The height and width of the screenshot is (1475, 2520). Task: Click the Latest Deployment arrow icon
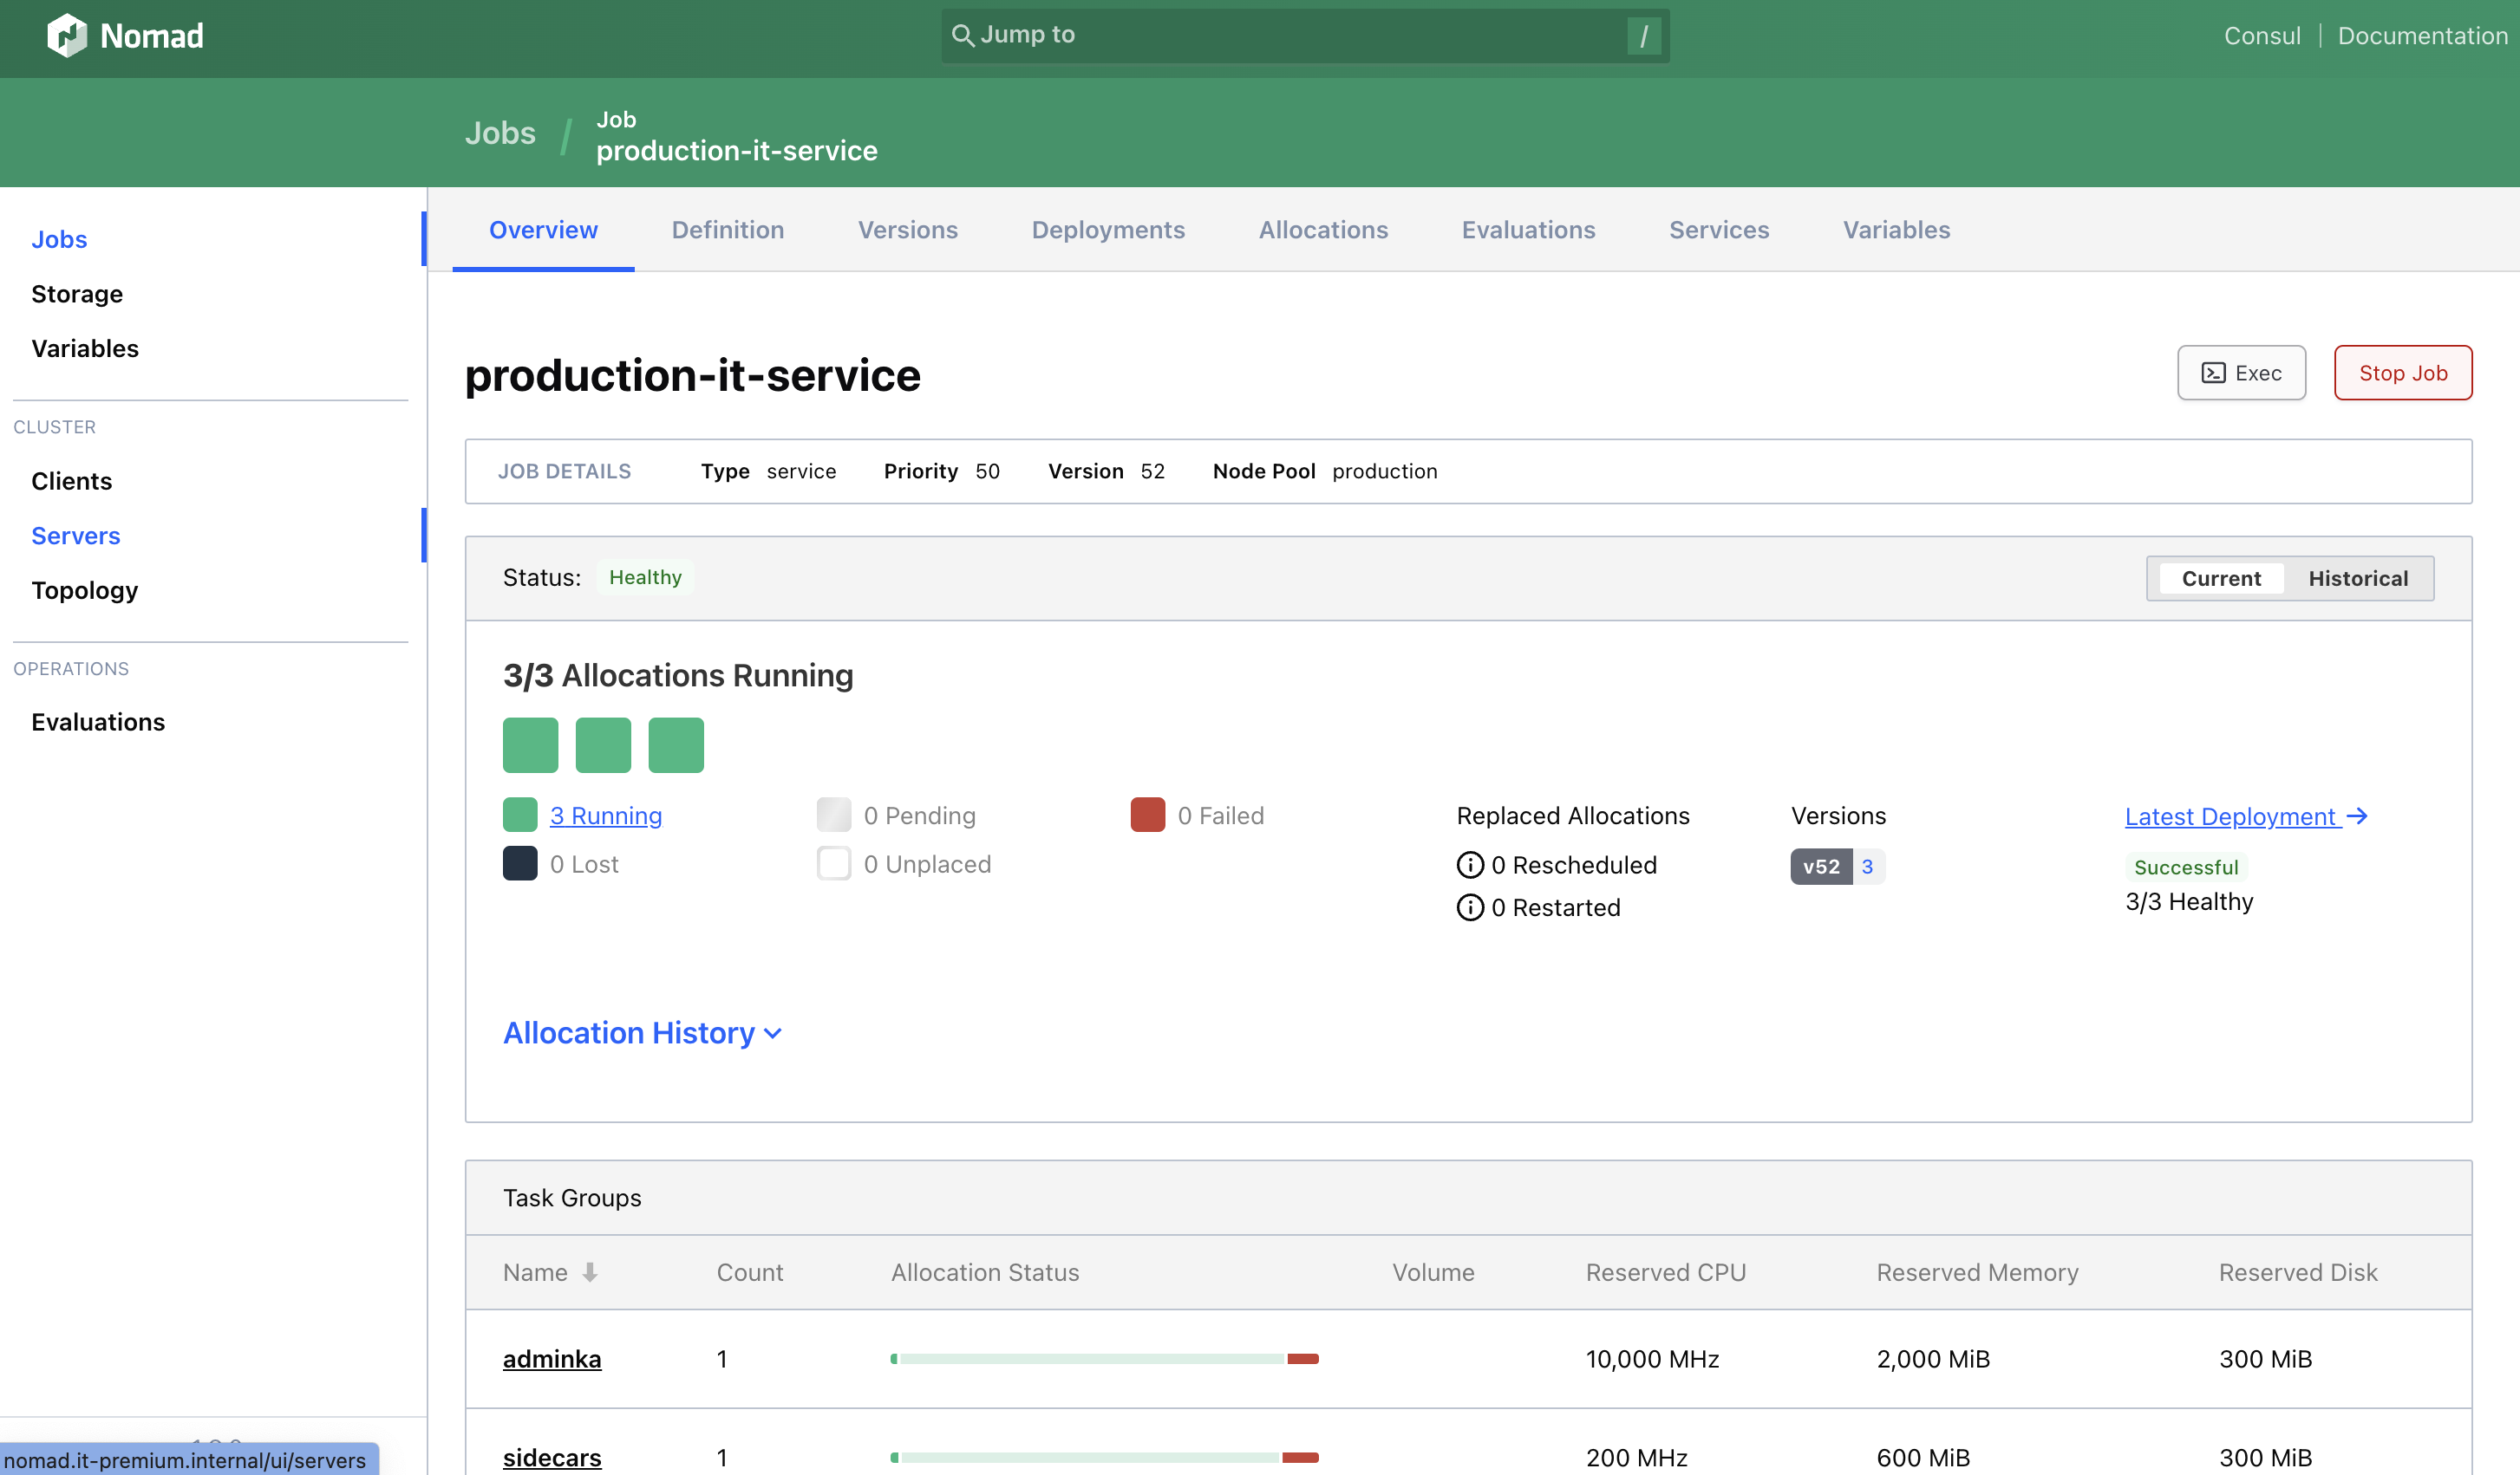click(x=2357, y=816)
